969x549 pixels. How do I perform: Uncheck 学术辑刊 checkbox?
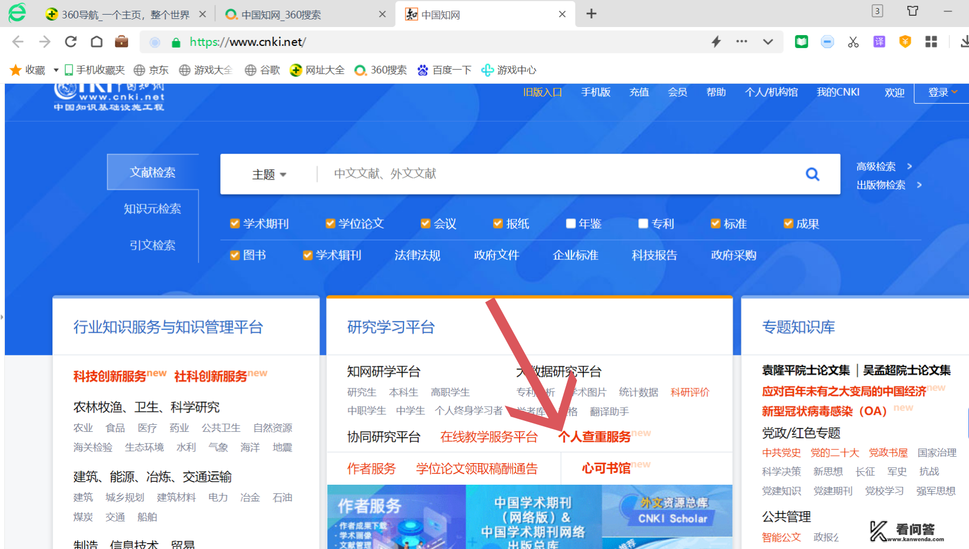308,255
